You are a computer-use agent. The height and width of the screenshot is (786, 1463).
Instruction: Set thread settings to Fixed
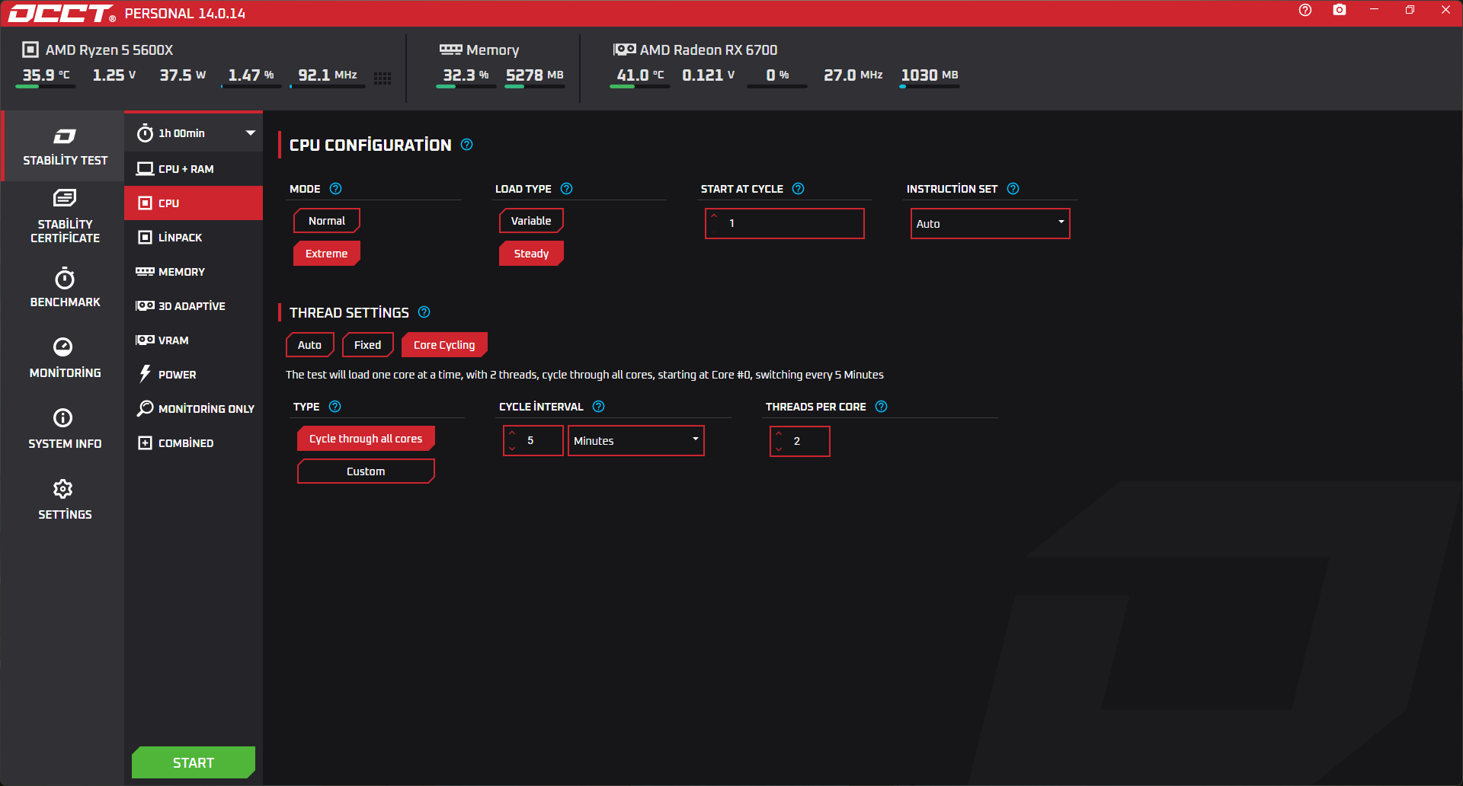point(367,345)
